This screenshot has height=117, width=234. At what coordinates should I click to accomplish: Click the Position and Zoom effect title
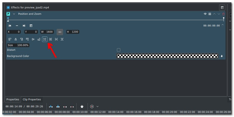30,14
